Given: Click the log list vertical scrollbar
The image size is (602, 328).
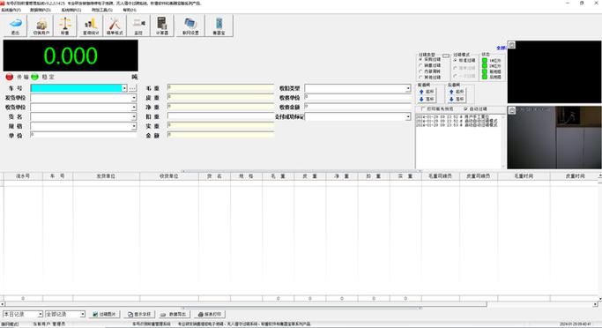Looking at the screenshot, I should click(x=503, y=141).
